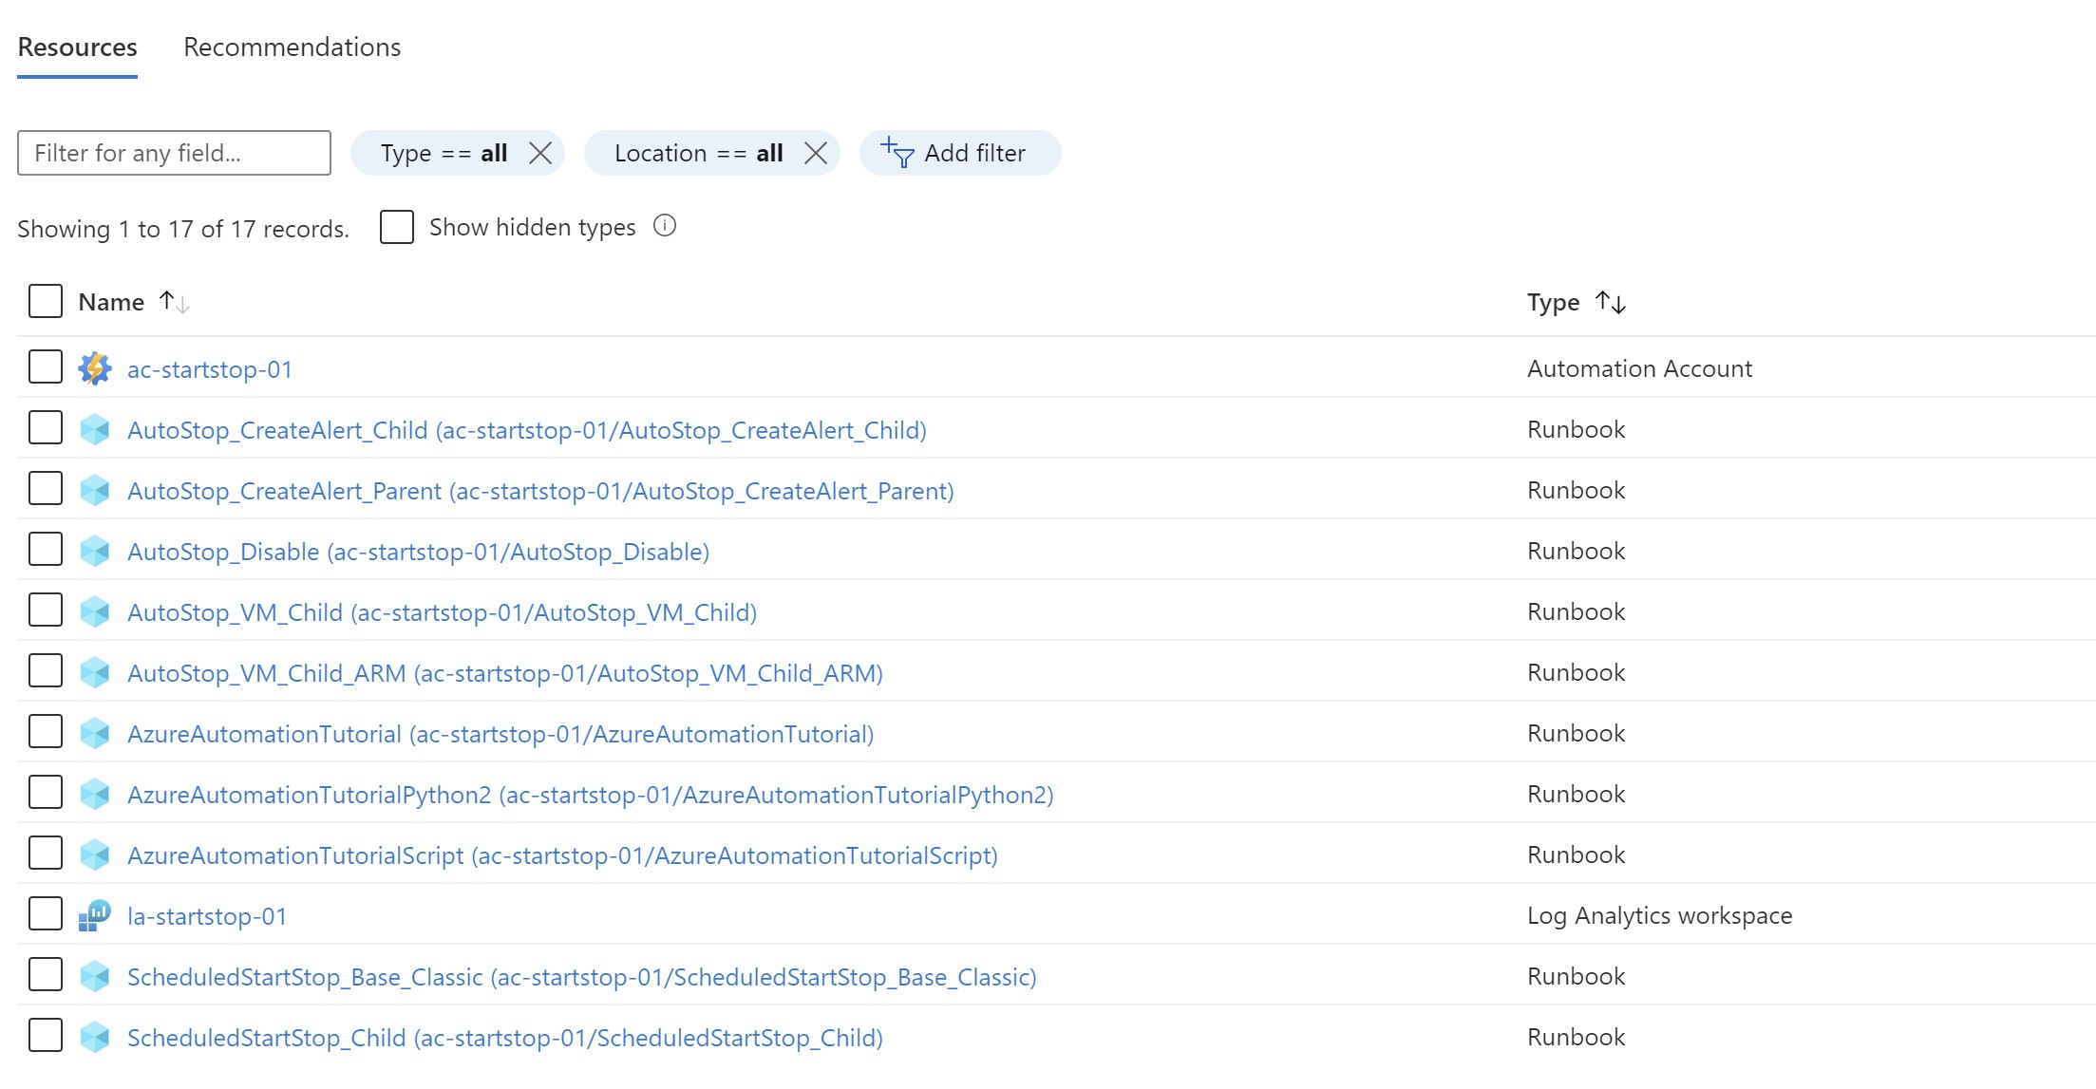Open the AutoStop_CreateAlert_Child runbook link
Image resolution: width=2096 pixels, height=1089 pixels.
click(x=527, y=430)
